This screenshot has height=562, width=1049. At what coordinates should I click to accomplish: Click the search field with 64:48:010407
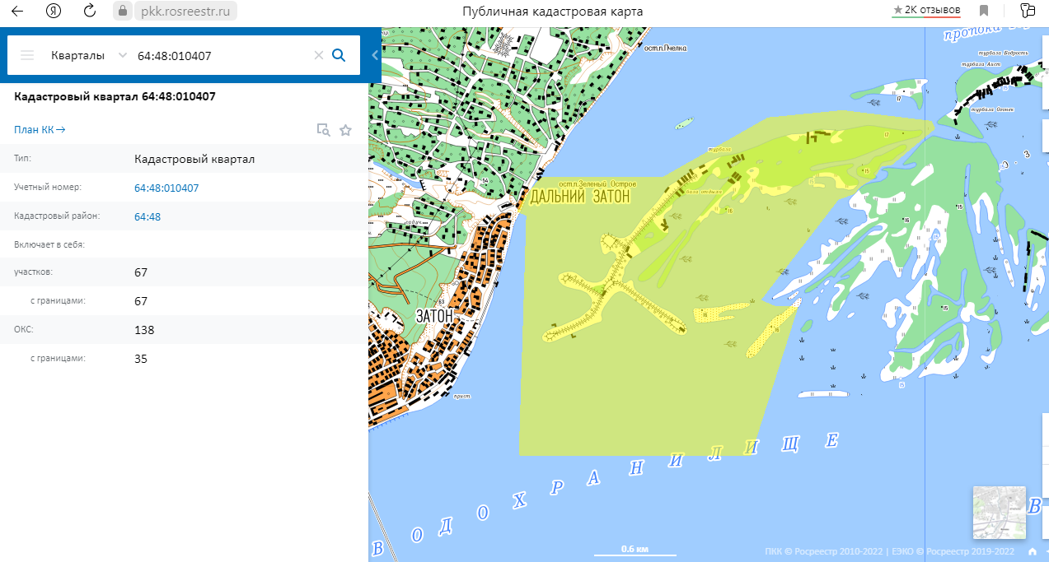tap(222, 55)
